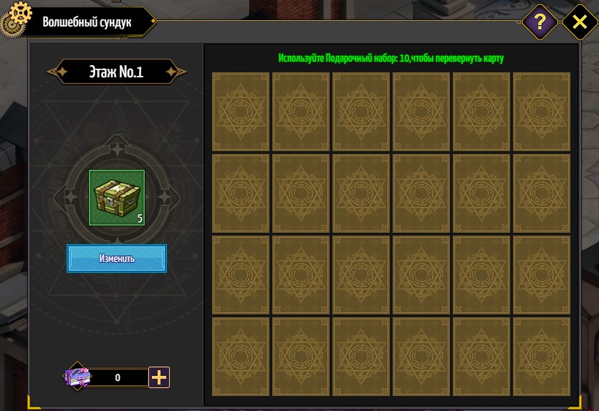599x411 pixels.
Task: Select the green treasure chest reward
Action: click(x=117, y=198)
